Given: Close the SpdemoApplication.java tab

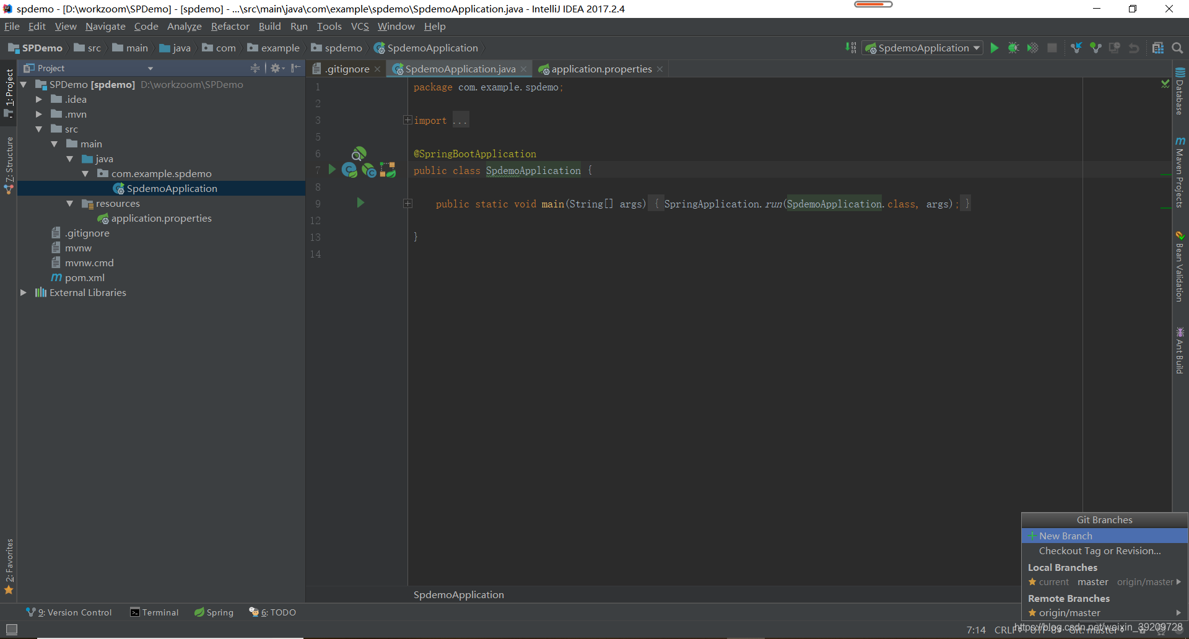Looking at the screenshot, I should click(523, 69).
